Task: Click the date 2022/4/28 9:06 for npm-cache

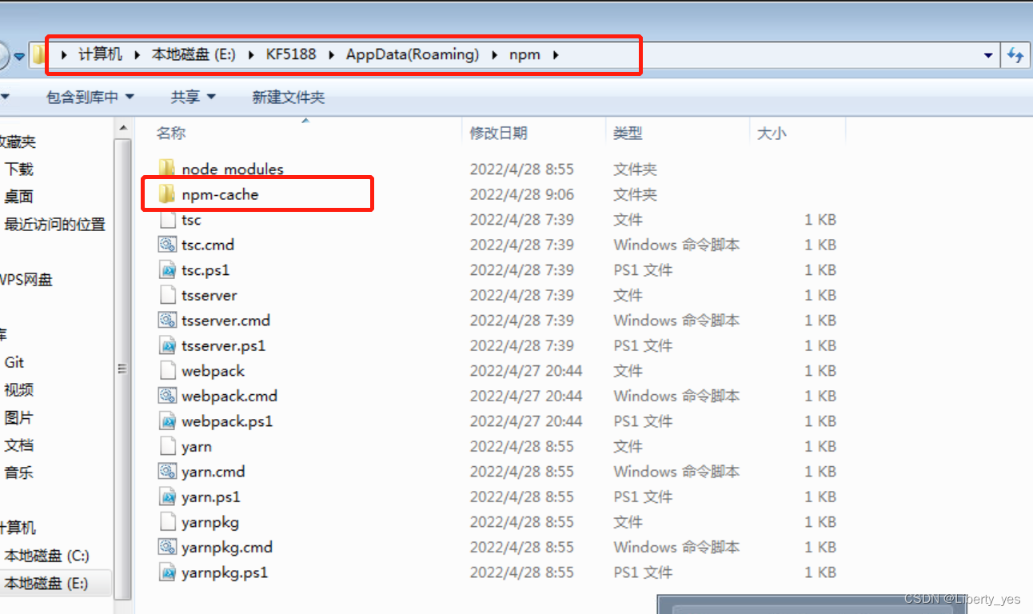Action: tap(521, 194)
